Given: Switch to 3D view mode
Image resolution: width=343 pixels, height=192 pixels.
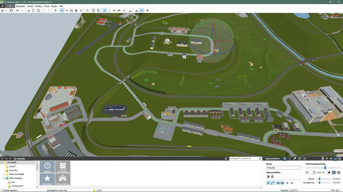Looking at the screenshot, I should [x=62, y=10].
